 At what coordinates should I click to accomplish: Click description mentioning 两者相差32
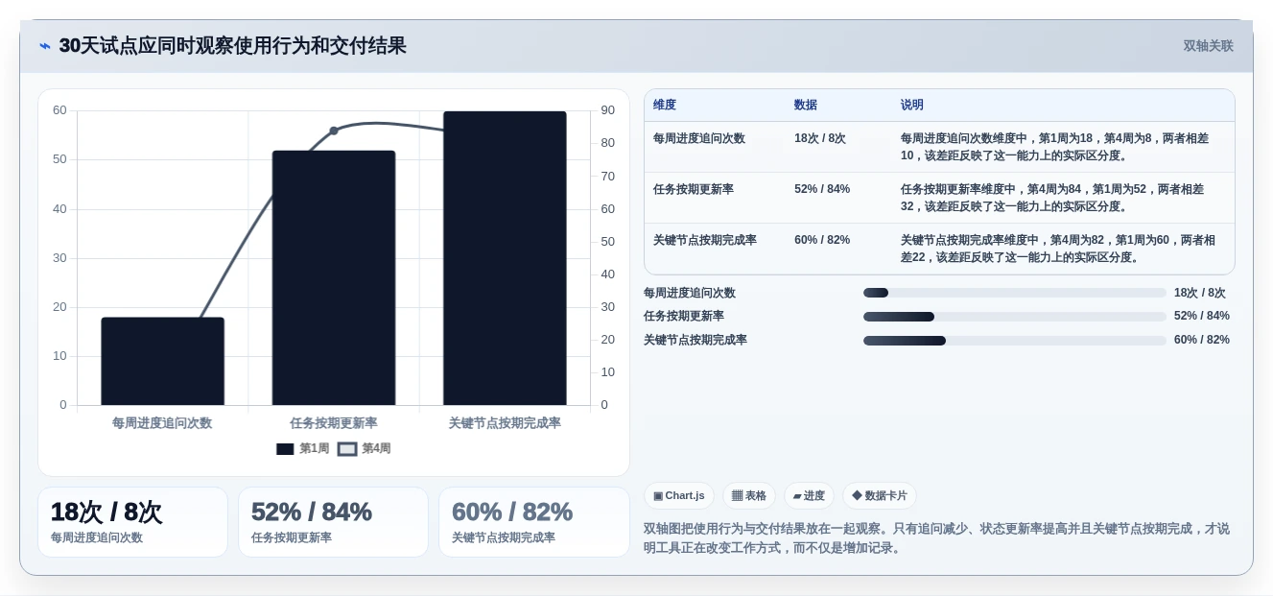[1052, 198]
